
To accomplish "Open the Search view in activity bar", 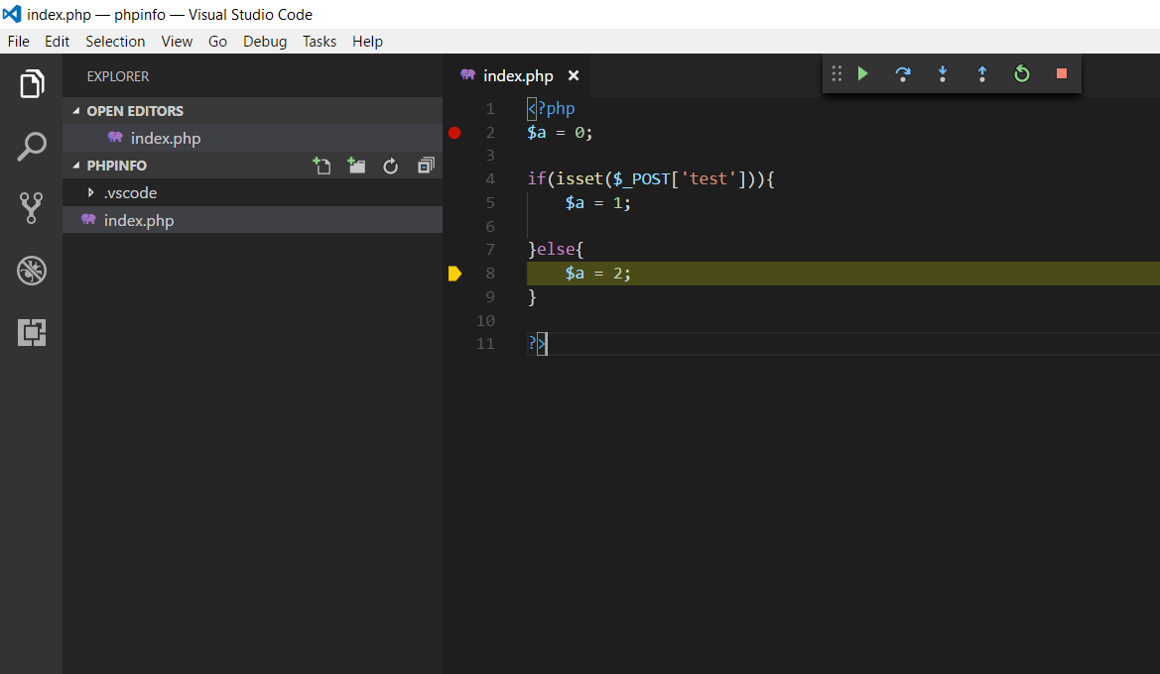I will [x=31, y=147].
